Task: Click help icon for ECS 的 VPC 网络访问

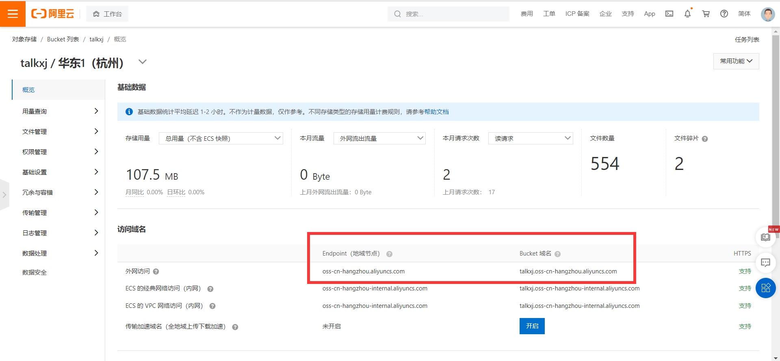Action: [x=212, y=306]
